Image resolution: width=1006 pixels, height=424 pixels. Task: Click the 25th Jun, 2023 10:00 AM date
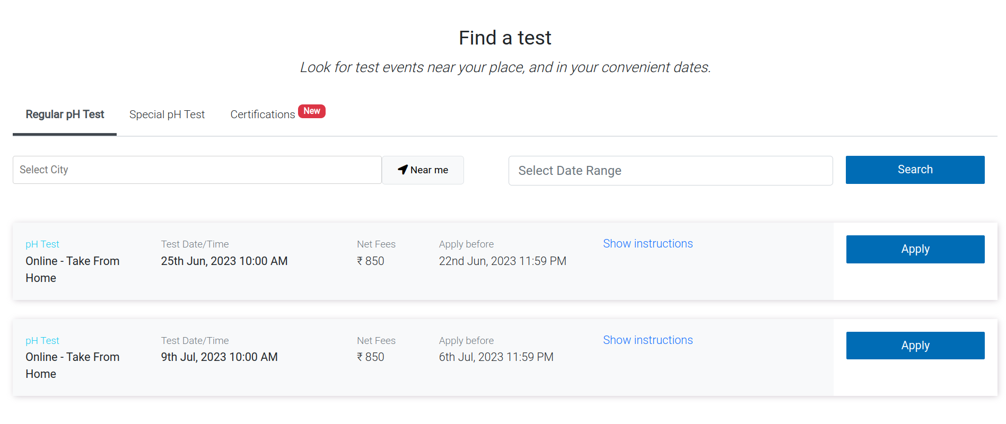[x=224, y=261]
